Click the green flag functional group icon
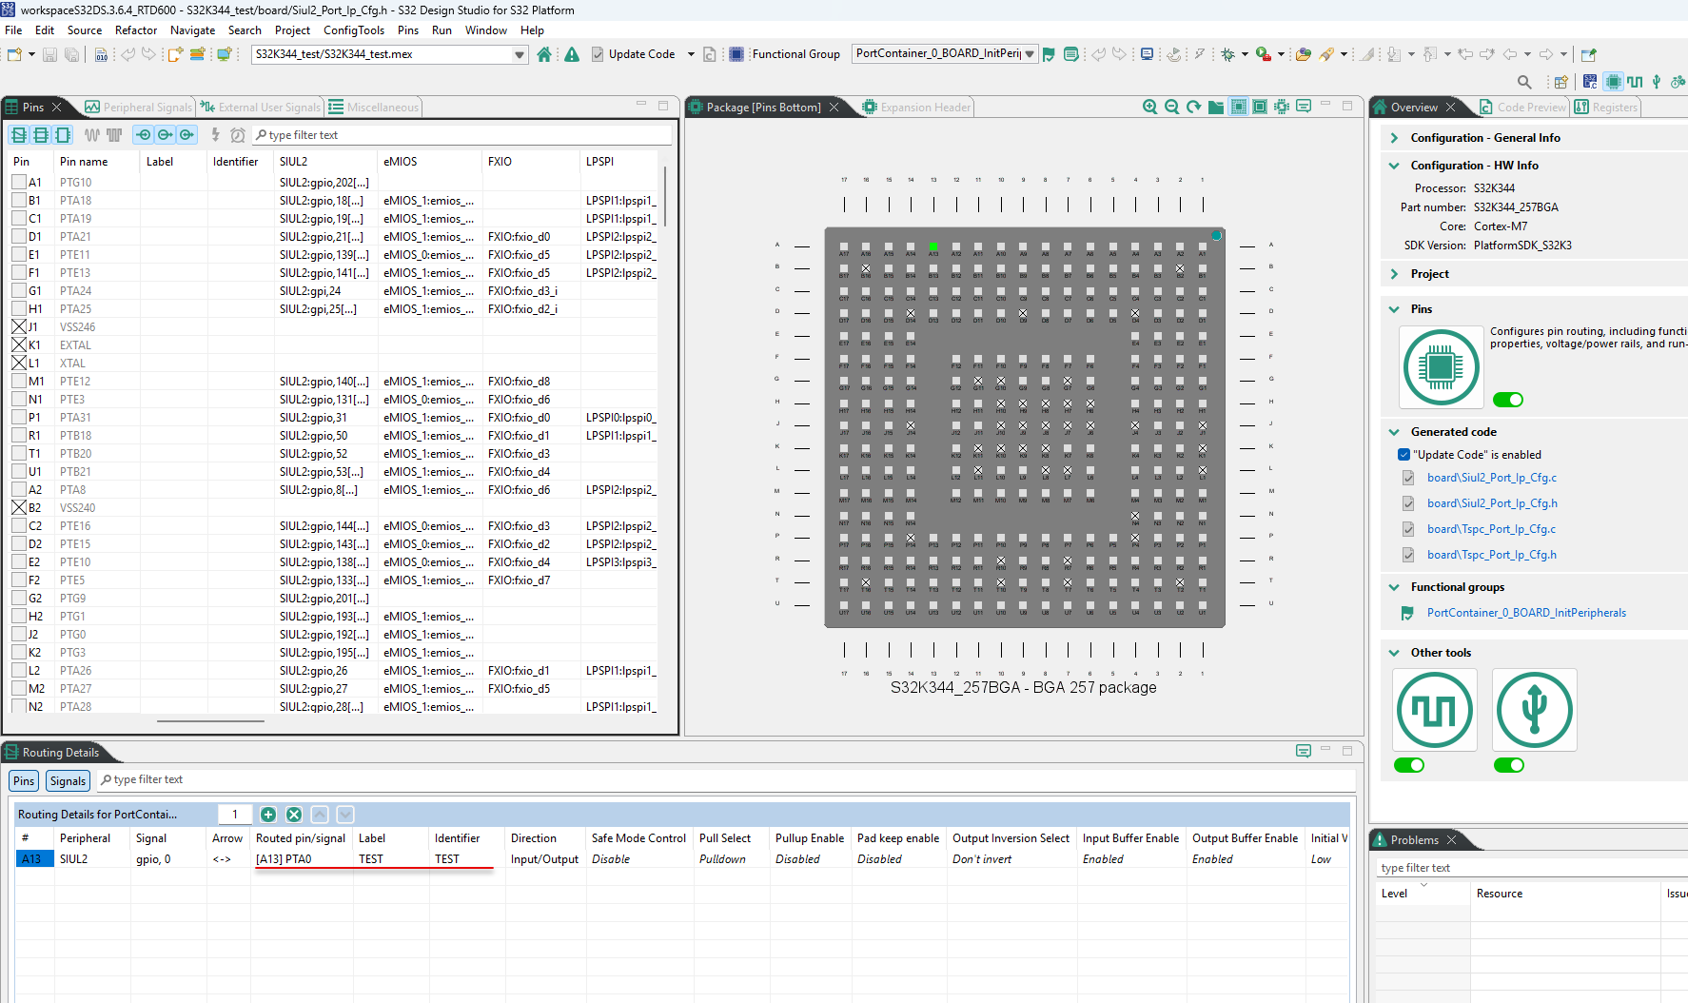The height and width of the screenshot is (1003, 1688). (x=1049, y=54)
